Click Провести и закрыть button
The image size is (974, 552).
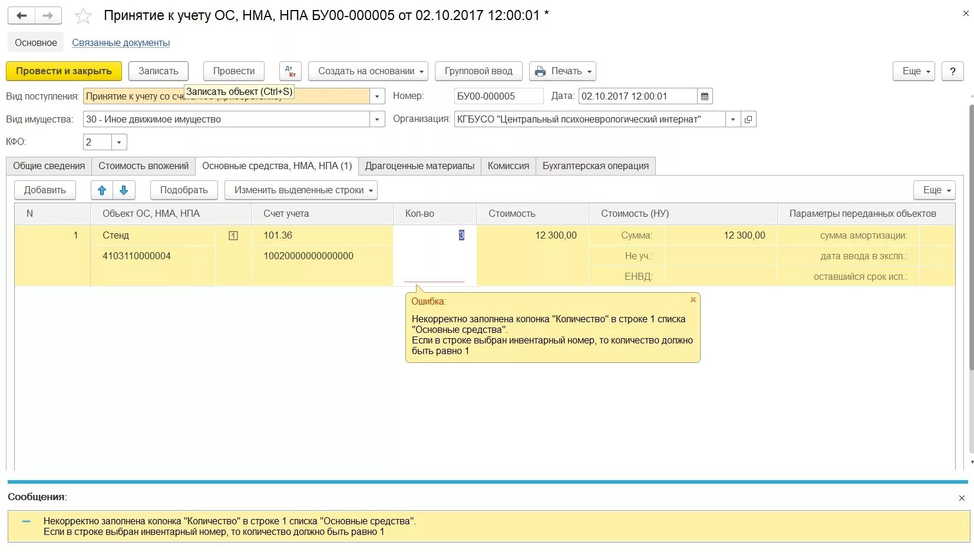64,71
